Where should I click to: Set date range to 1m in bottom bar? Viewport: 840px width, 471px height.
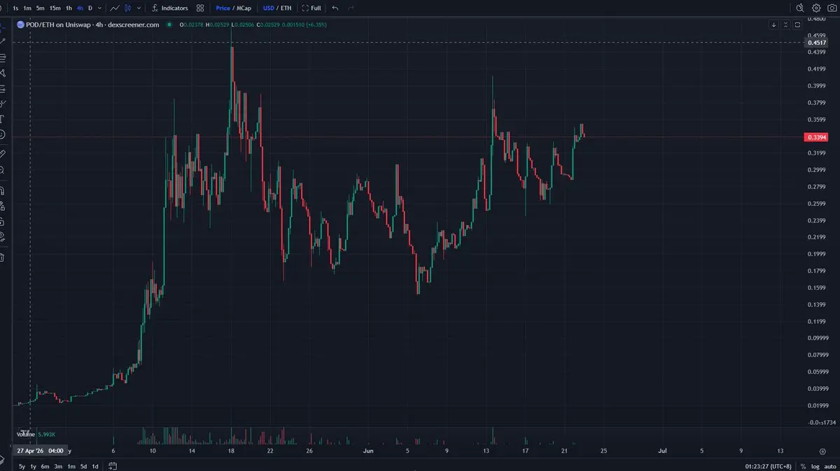click(71, 466)
